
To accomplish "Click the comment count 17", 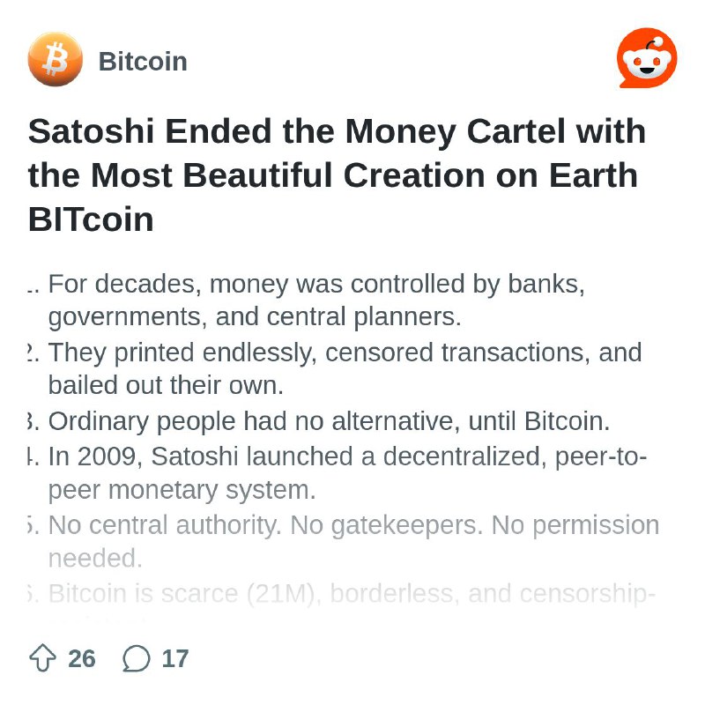I will pos(174,658).
